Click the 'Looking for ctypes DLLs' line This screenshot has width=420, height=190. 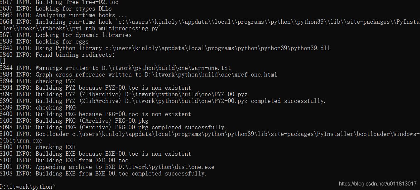pyautogui.click(x=73, y=9)
